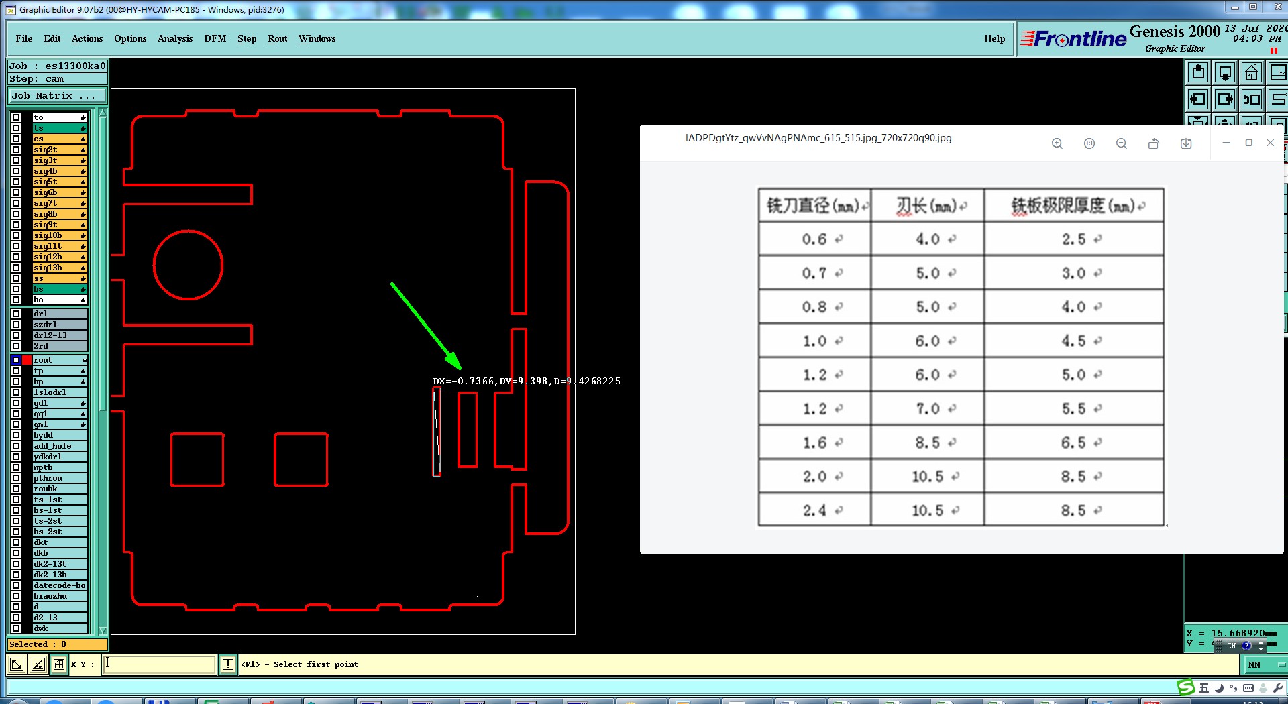Image resolution: width=1288 pixels, height=704 pixels.
Task: Click the pan right icon in the view toolbar
Action: click(x=1225, y=99)
